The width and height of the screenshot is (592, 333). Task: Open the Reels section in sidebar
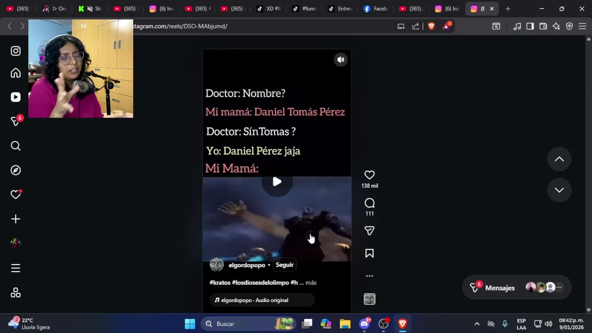[16, 97]
